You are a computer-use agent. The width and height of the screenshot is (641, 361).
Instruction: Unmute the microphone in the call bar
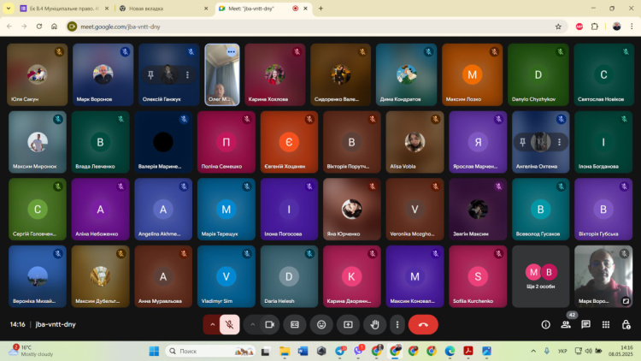[229, 324]
